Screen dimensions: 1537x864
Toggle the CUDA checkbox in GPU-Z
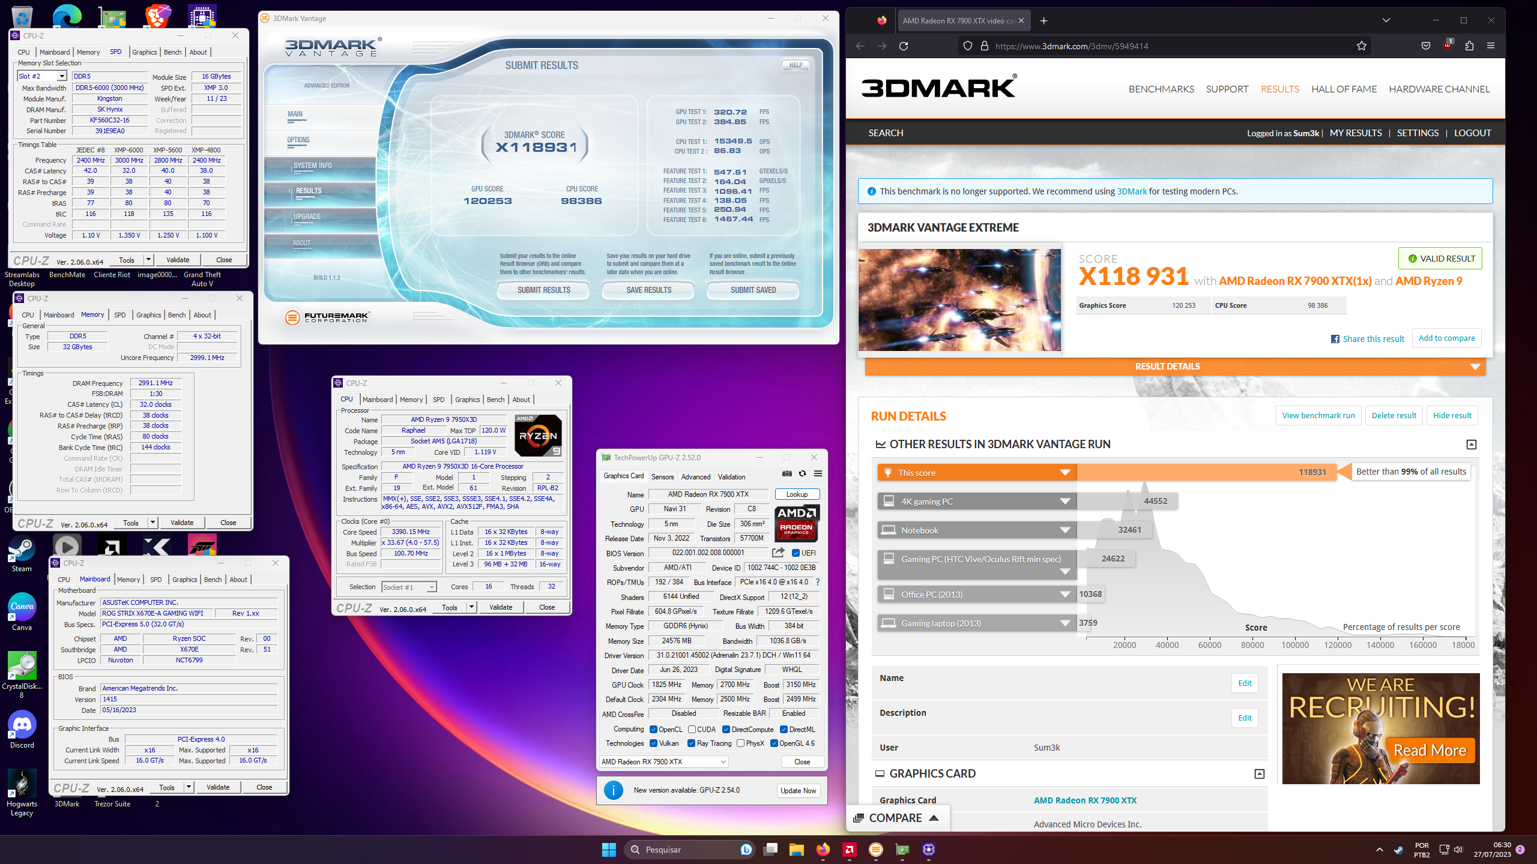tap(692, 730)
